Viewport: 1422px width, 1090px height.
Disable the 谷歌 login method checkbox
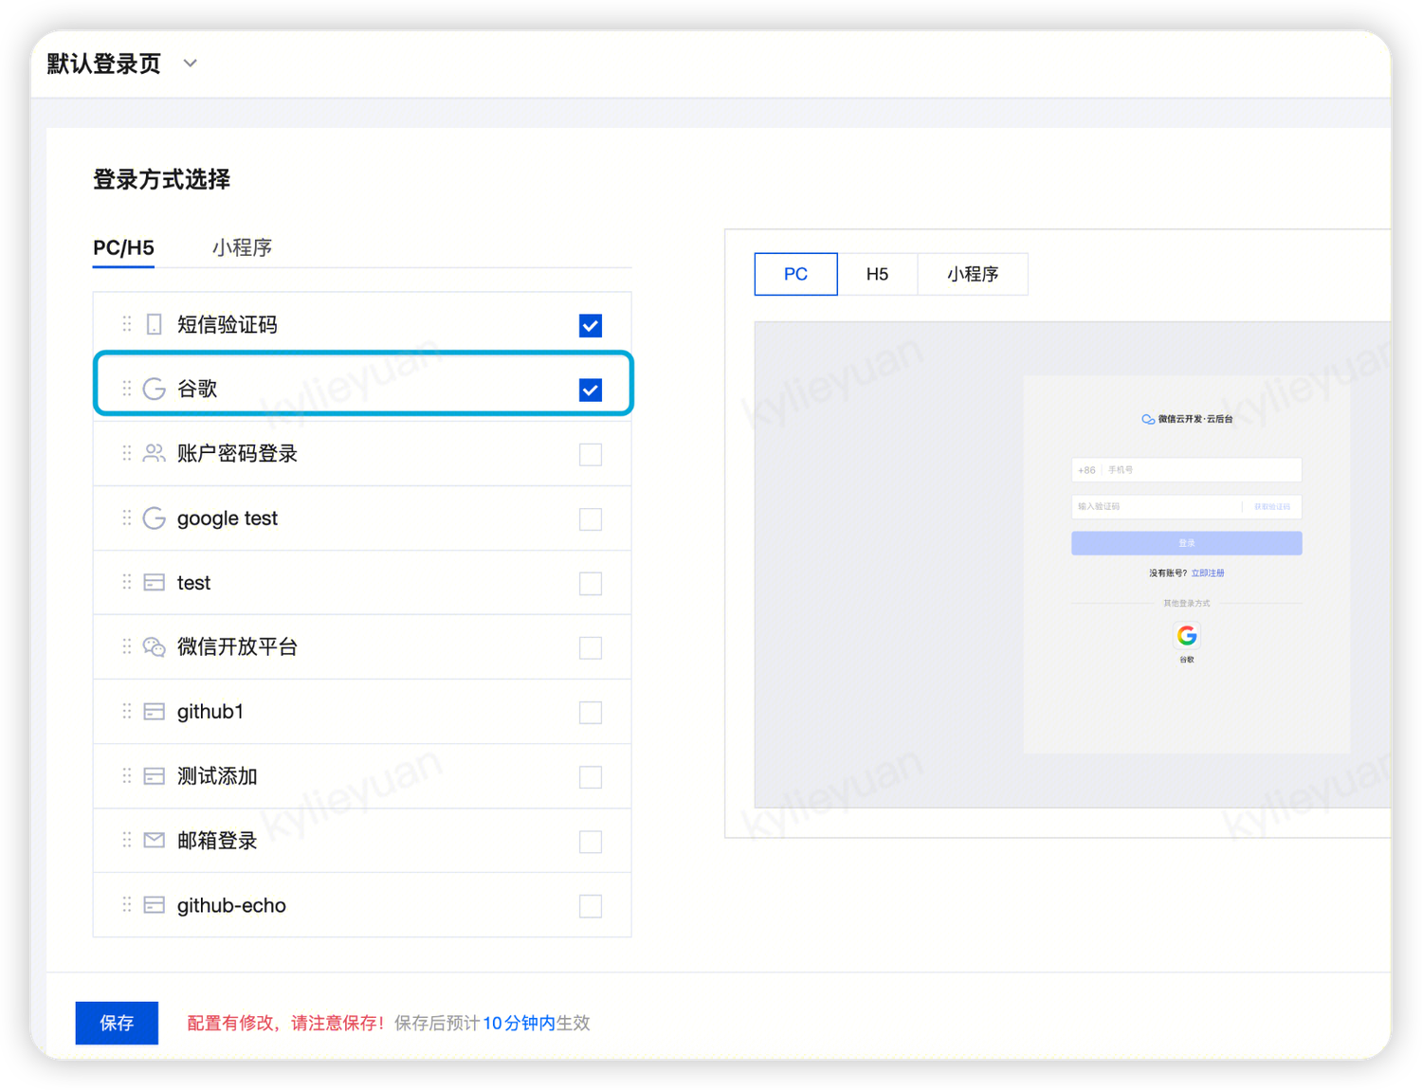coord(590,390)
